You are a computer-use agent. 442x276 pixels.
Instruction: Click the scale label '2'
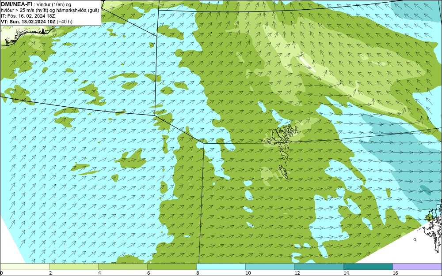click(50, 273)
